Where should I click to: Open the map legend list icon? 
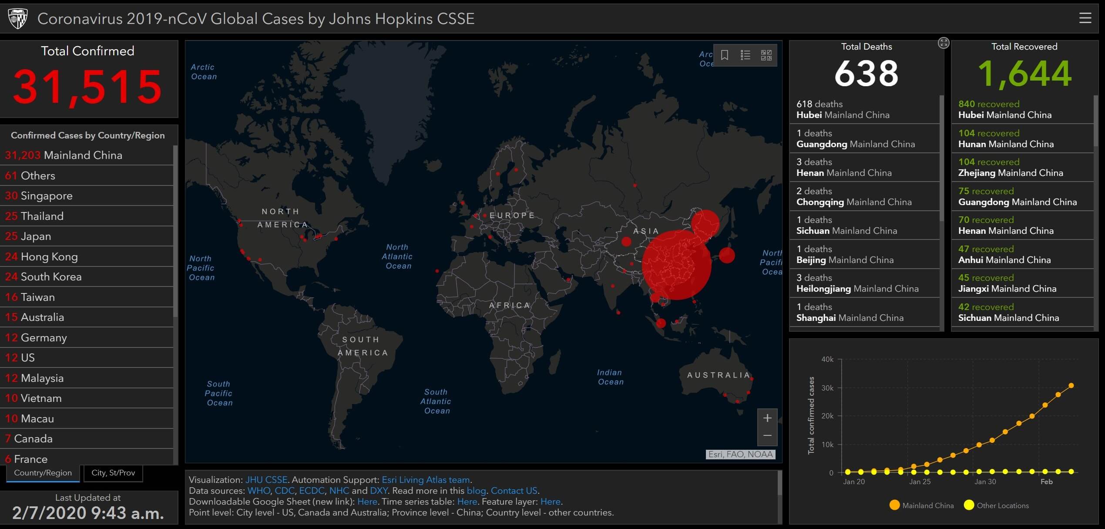(746, 55)
